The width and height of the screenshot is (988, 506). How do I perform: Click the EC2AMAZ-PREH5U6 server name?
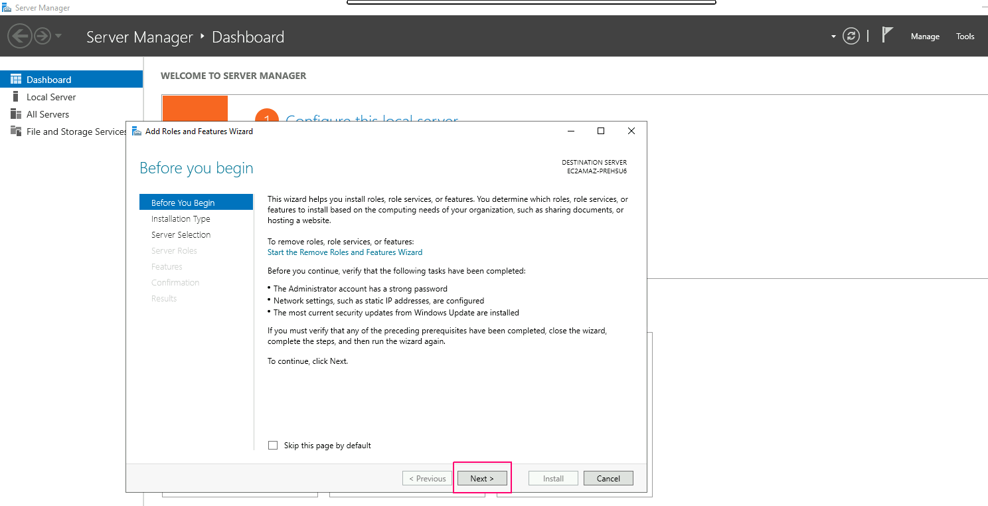597,171
